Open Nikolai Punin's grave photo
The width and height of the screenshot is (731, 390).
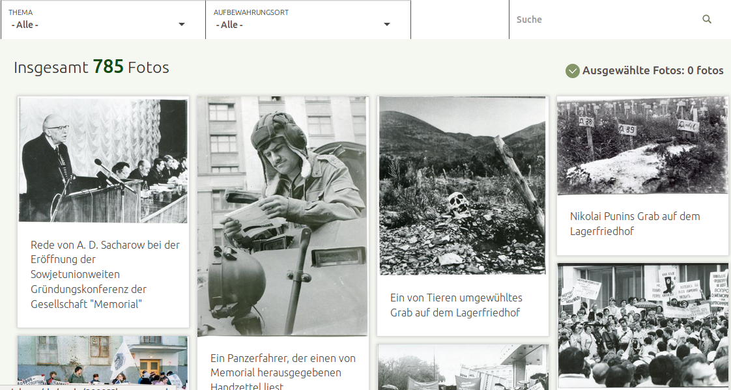point(642,145)
